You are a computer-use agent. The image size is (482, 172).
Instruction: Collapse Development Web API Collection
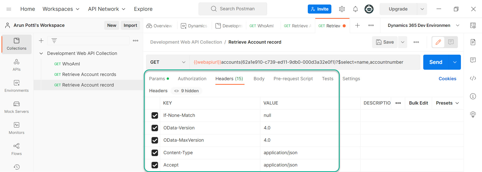(41, 53)
